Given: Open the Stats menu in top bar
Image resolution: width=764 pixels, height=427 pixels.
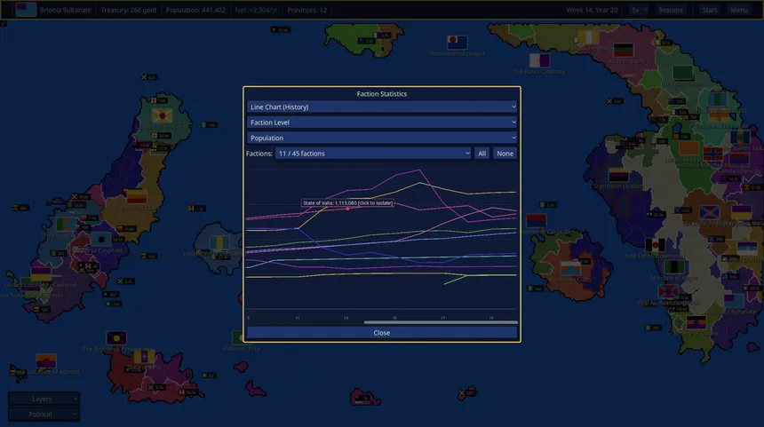Looking at the screenshot, I should coord(710,10).
